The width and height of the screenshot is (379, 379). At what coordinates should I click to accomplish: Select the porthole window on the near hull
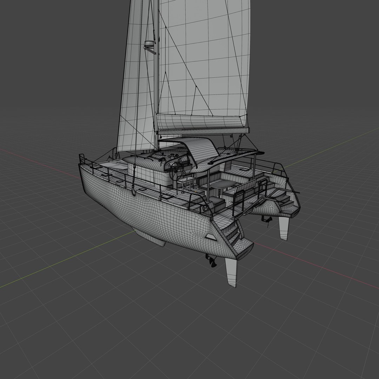click(x=210, y=237)
